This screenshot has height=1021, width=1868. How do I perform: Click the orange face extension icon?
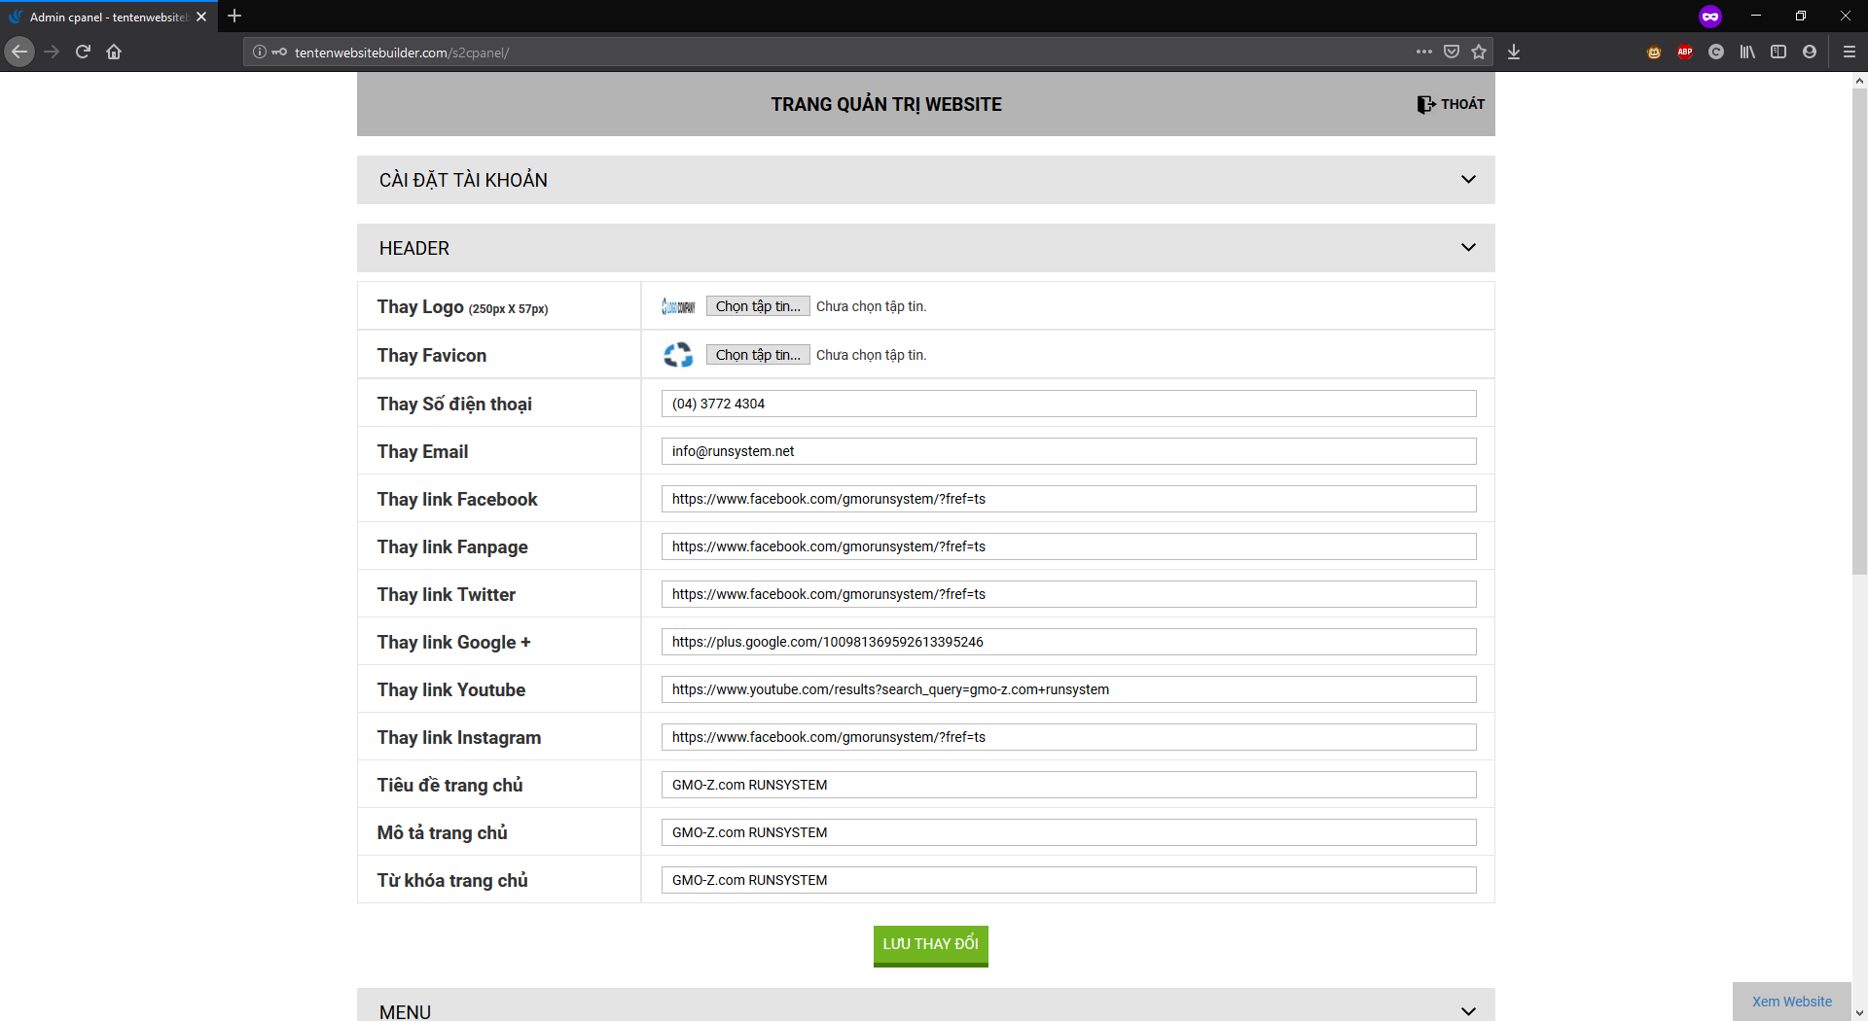(x=1654, y=52)
